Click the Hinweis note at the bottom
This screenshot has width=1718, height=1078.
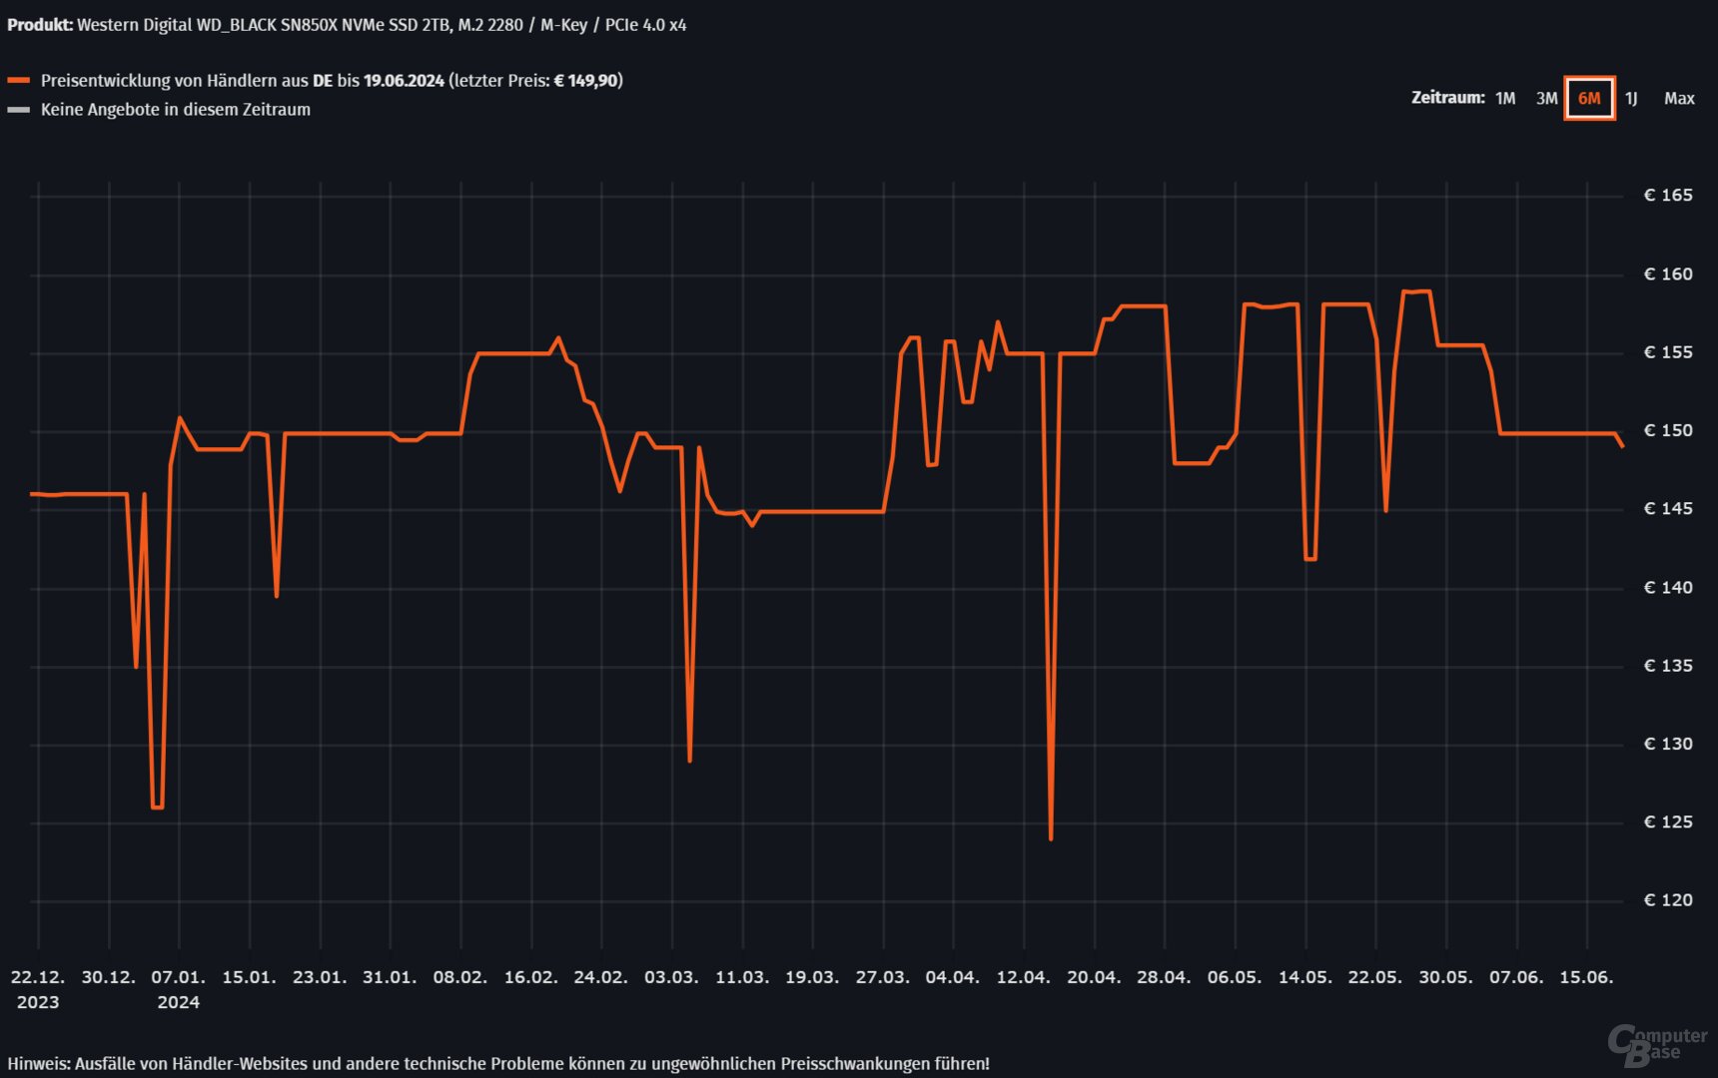pyautogui.click(x=498, y=1064)
